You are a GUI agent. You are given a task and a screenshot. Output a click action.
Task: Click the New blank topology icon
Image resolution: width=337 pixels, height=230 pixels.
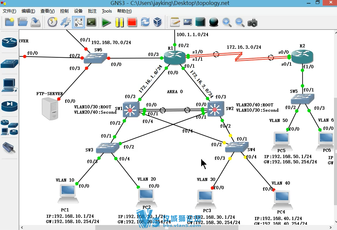pyautogui.click(x=9, y=22)
